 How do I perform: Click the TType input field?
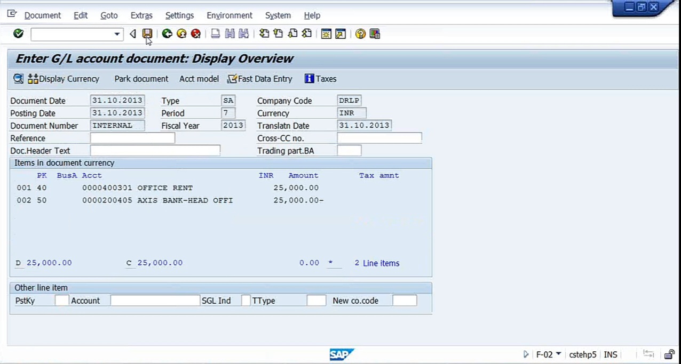316,301
